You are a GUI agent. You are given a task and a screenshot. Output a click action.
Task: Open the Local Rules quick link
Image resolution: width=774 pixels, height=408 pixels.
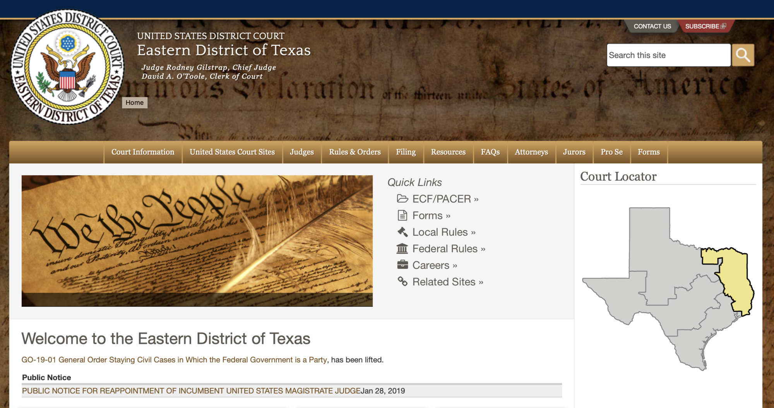pyautogui.click(x=444, y=232)
